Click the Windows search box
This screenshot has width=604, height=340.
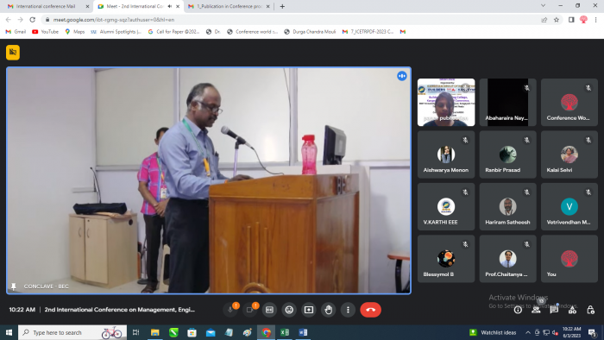pyautogui.click(x=72, y=332)
